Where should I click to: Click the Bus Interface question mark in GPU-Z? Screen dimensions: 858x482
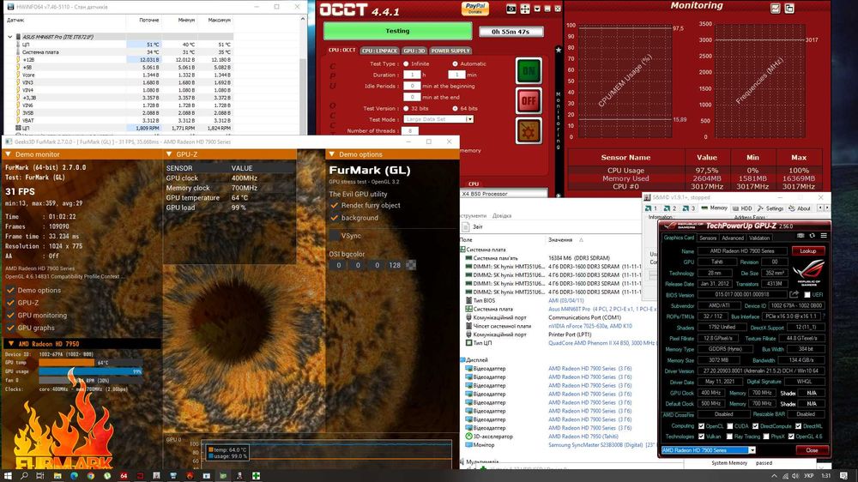pos(824,316)
